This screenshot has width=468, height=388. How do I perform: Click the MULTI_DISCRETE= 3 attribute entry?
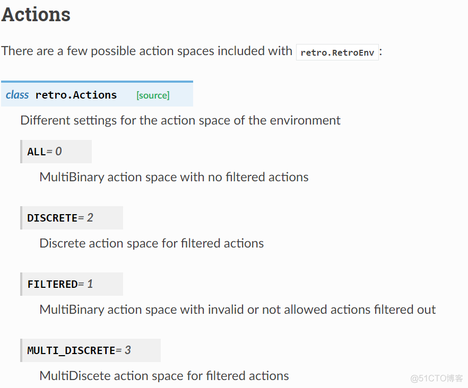90,350
